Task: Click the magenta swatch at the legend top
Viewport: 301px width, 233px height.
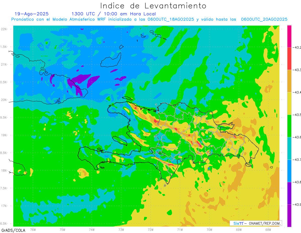Action: coord(289,36)
